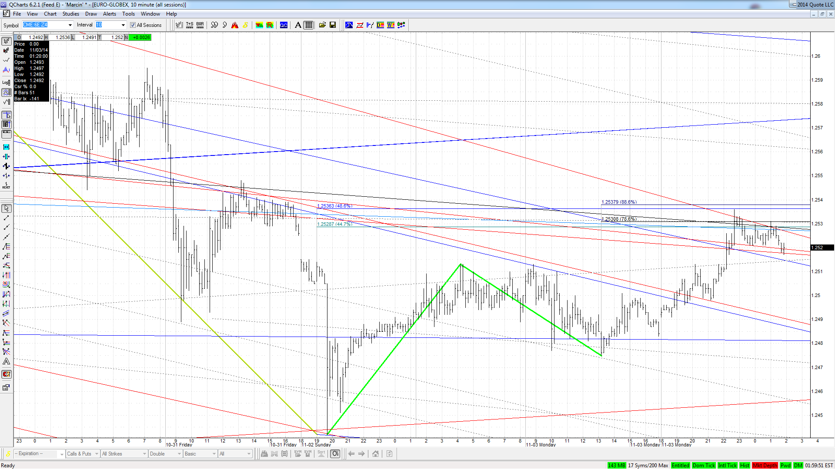Open the Studies menu

click(x=71, y=14)
